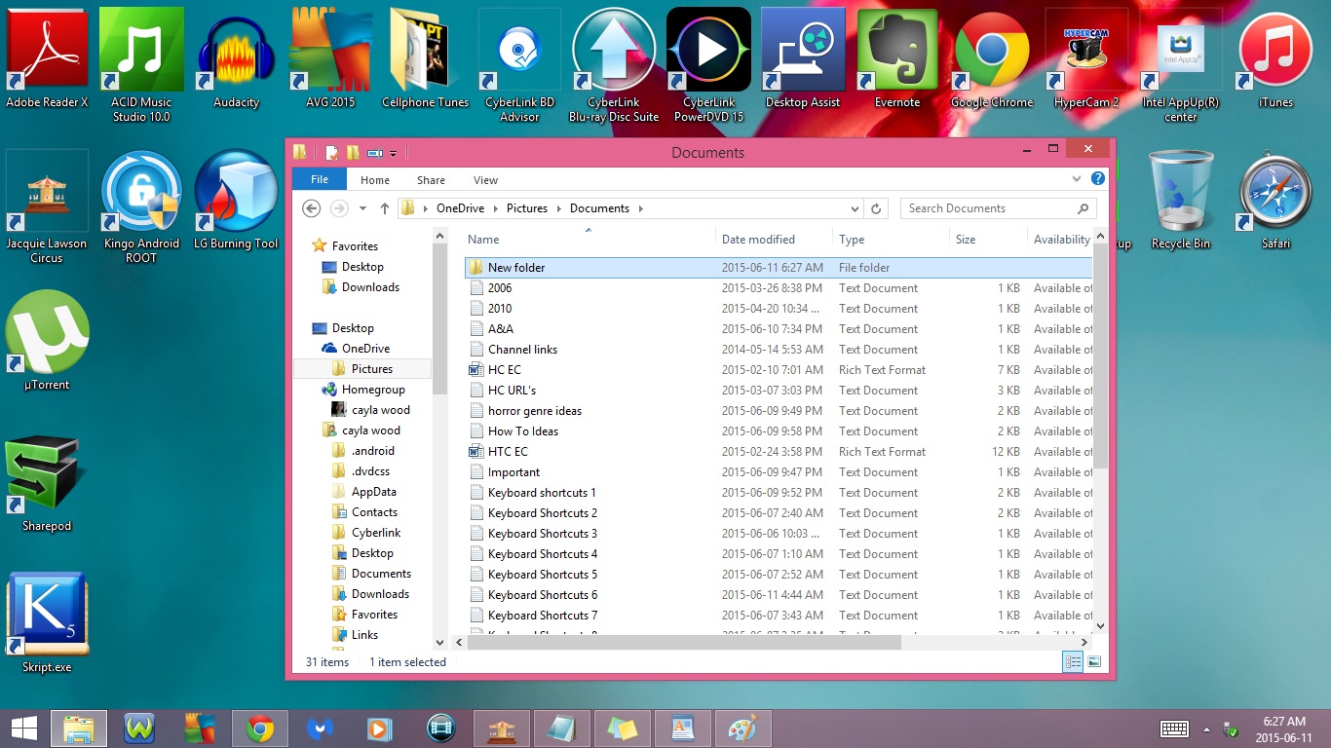Select OneDrive in the navigation pane
The height and width of the screenshot is (748, 1331).
365,349
